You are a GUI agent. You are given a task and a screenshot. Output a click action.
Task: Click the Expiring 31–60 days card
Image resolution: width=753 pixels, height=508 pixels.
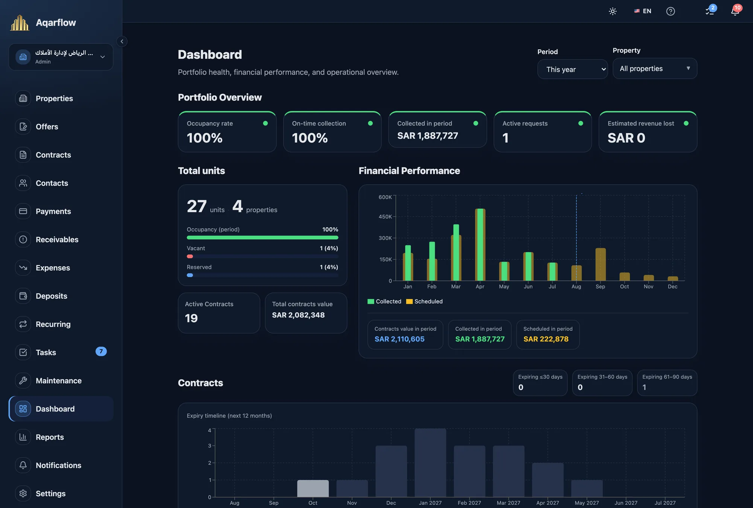click(602, 383)
